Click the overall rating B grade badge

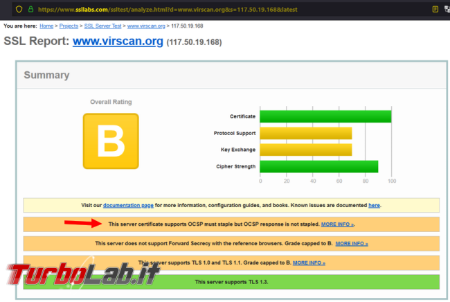111,141
